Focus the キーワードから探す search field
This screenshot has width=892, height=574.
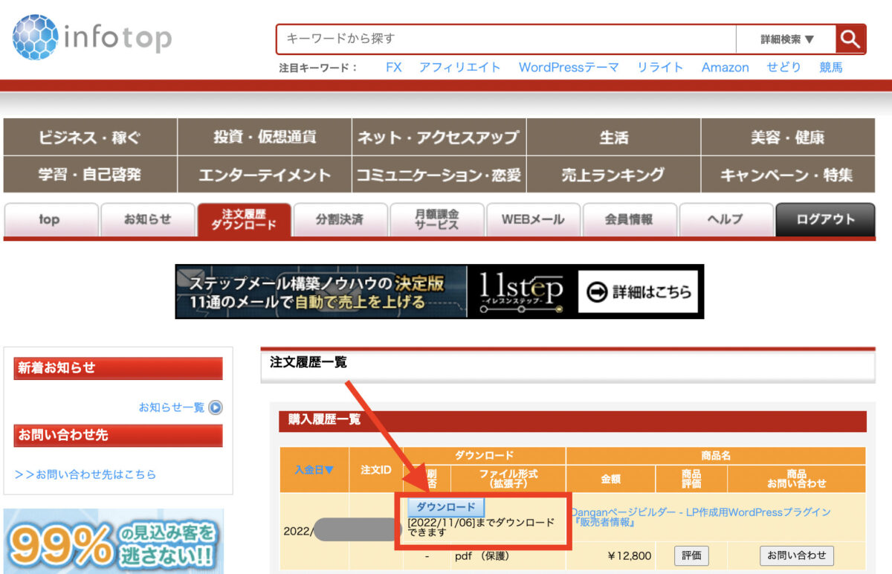pyautogui.click(x=506, y=39)
